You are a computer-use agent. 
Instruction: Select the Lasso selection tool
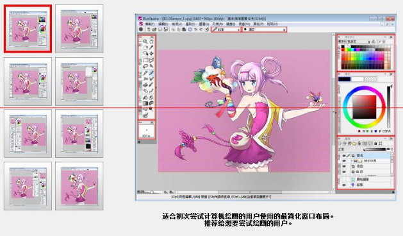click(145, 66)
